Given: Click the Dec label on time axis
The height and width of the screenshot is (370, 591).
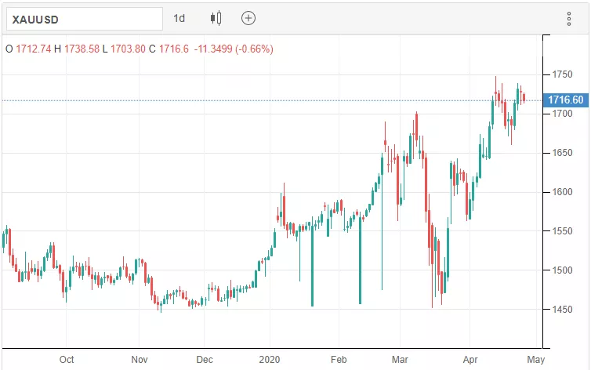Looking at the screenshot, I should pyautogui.click(x=205, y=360).
